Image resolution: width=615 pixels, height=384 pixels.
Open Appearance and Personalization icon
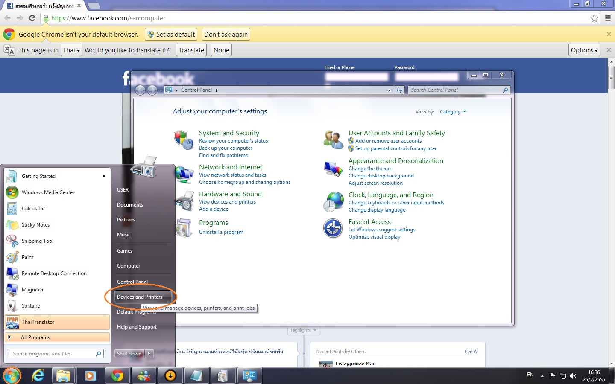click(x=333, y=169)
